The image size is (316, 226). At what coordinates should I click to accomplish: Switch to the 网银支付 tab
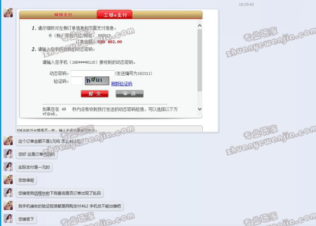point(63,15)
